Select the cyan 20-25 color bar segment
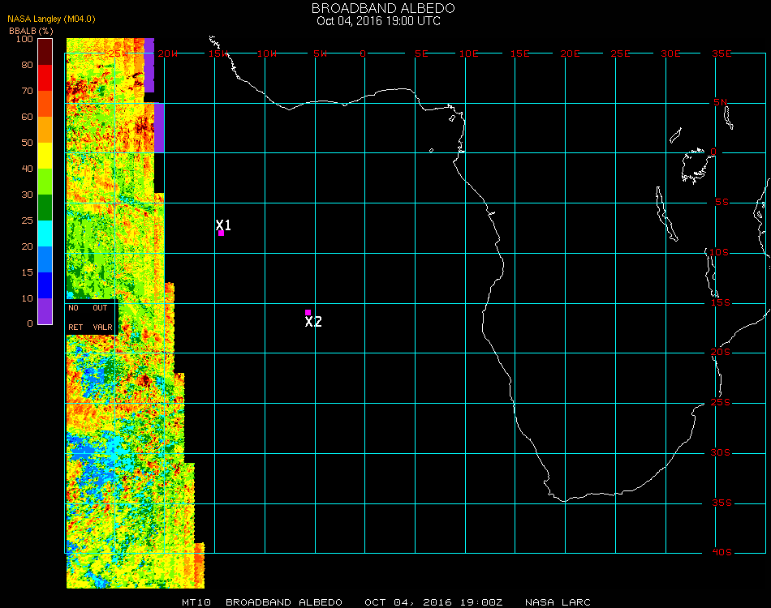The image size is (771, 608). (x=45, y=233)
